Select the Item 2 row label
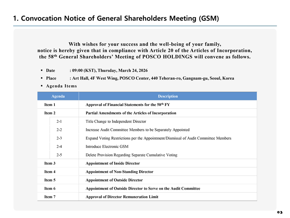Image resolution: width=290 pixels, height=218 pixels. 50,113
